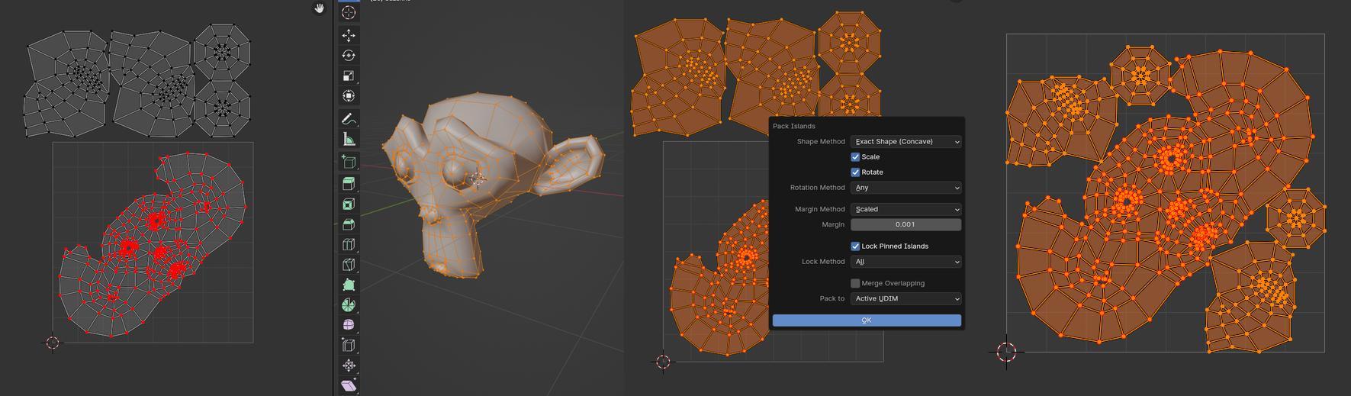
Task: Click the Margin Method label
Action: pos(820,209)
